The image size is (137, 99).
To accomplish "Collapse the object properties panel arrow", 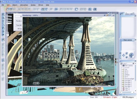I will coord(135,16).
